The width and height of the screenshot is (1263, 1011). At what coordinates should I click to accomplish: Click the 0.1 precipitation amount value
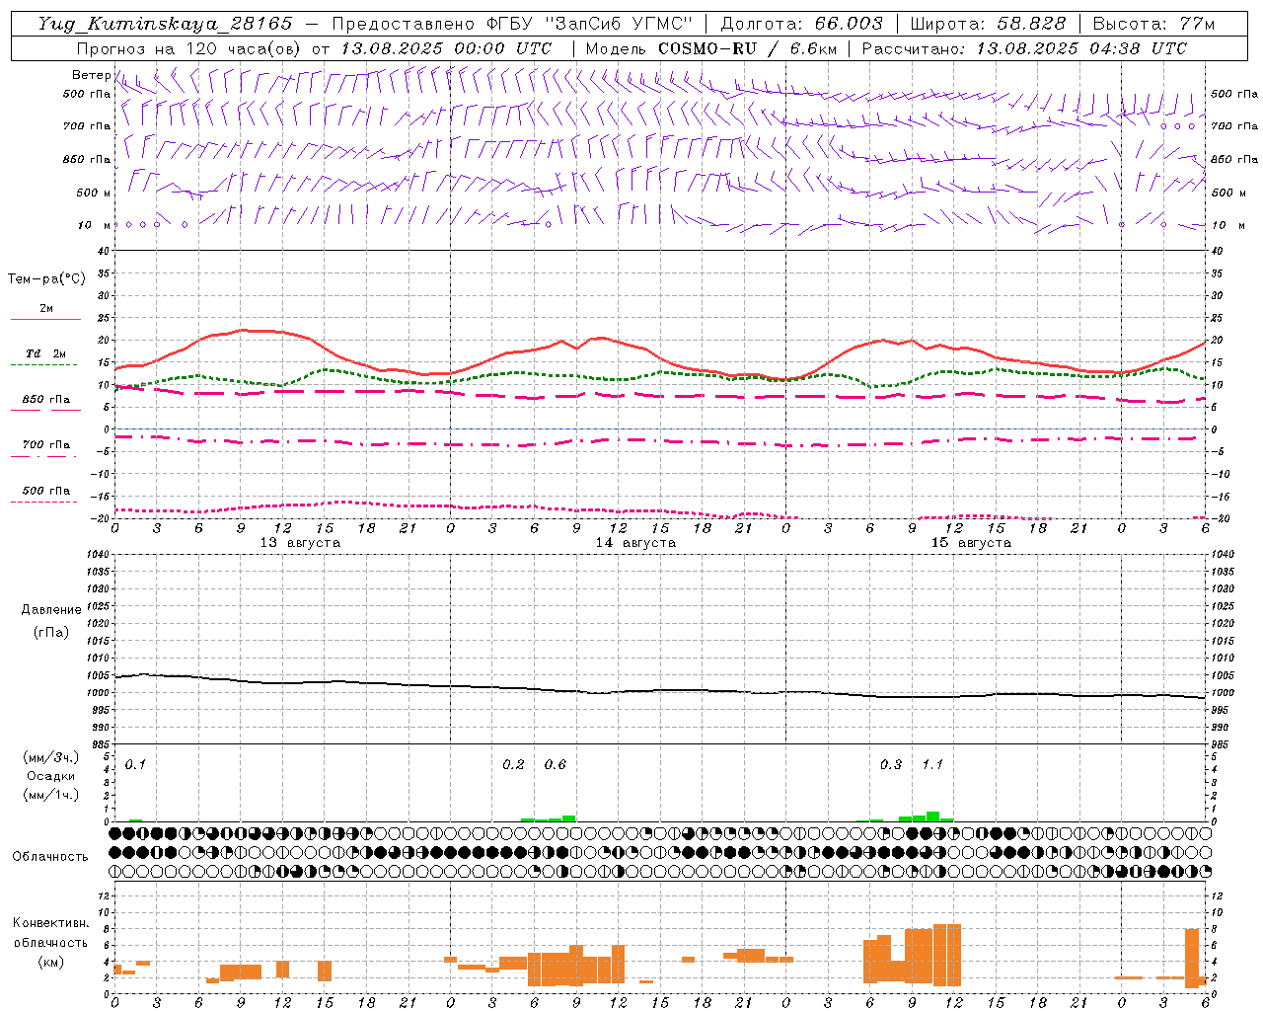coord(135,764)
